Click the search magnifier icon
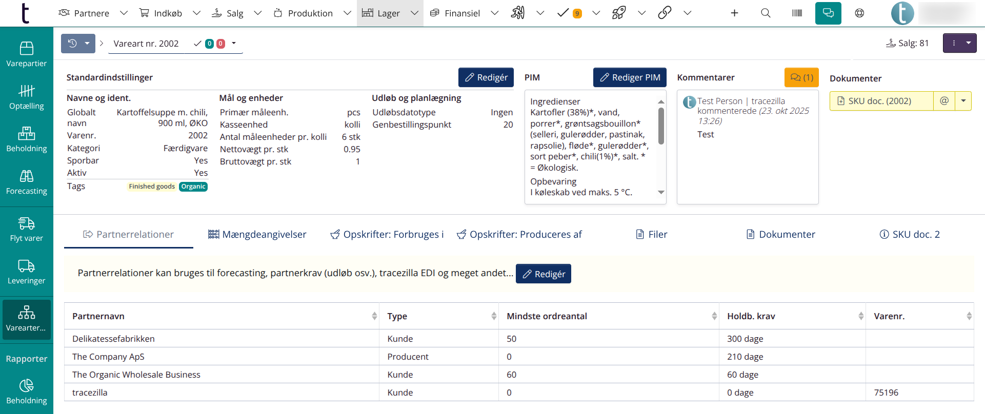 766,13
